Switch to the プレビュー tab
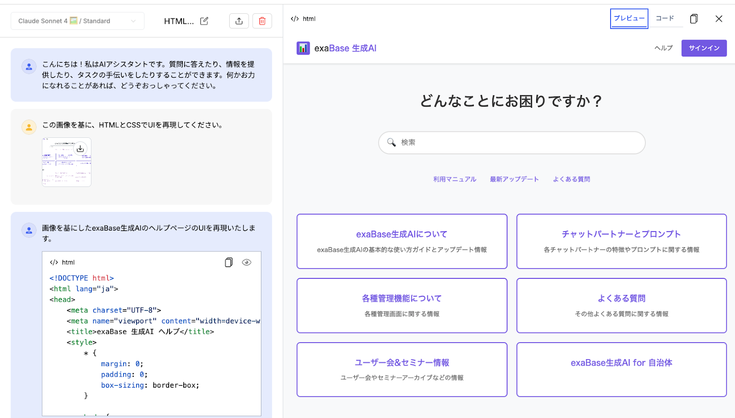Image resolution: width=735 pixels, height=418 pixels. pos(629,18)
